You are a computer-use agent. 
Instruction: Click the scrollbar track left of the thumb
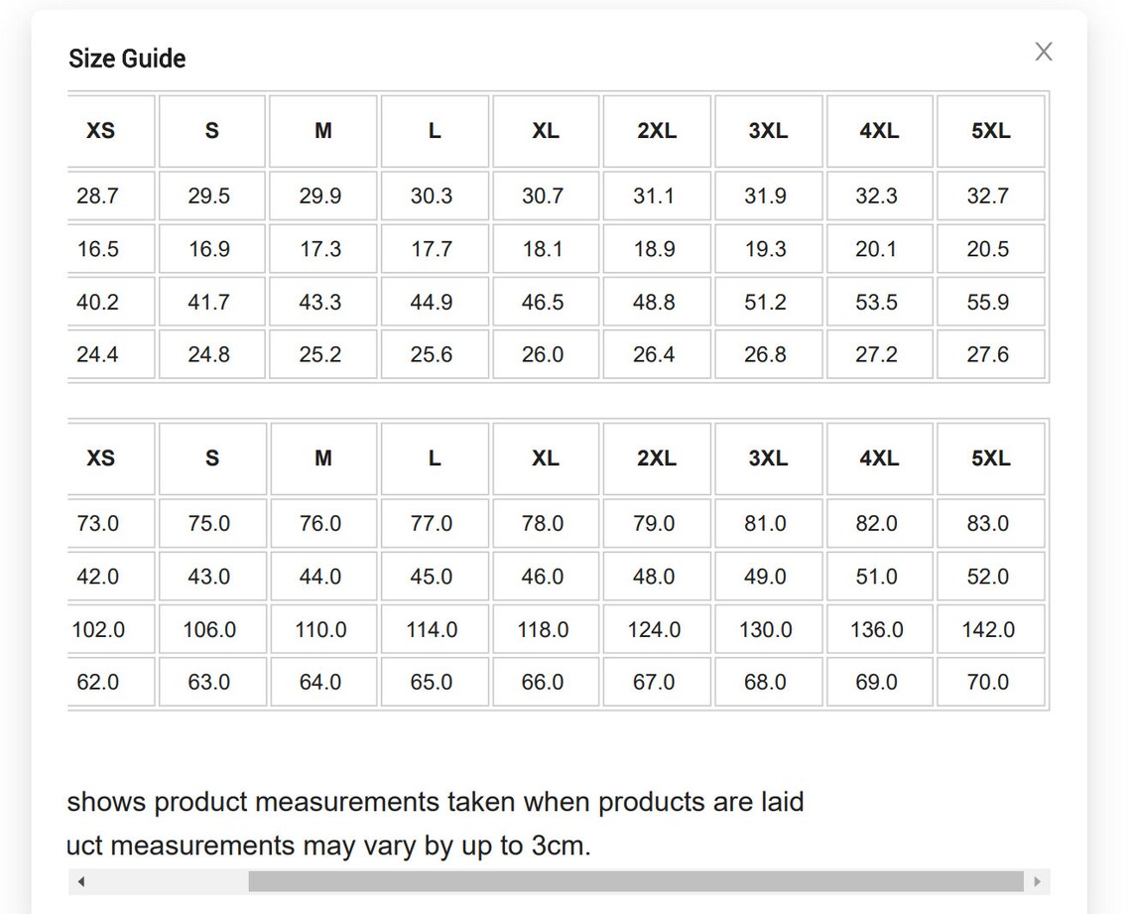[171, 881]
